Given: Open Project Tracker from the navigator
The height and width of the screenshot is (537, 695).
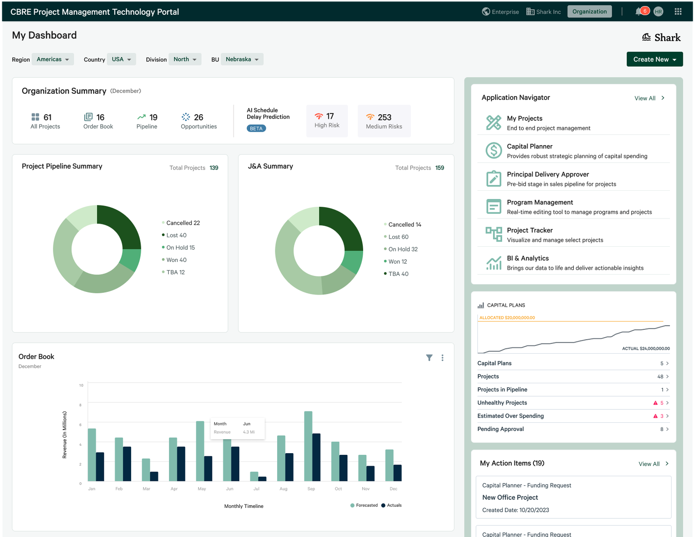Looking at the screenshot, I should click(530, 230).
